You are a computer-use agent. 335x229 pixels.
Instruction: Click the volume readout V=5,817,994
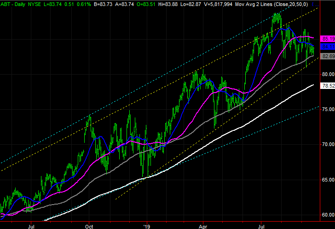click(x=218, y=4)
